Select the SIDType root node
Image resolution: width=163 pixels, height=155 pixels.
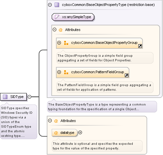tap(14, 97)
